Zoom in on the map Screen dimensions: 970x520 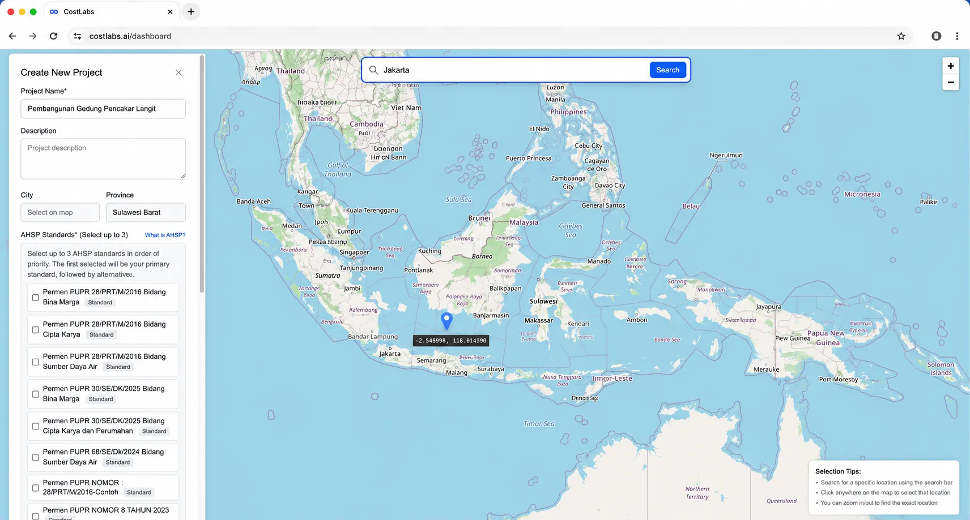(950, 66)
